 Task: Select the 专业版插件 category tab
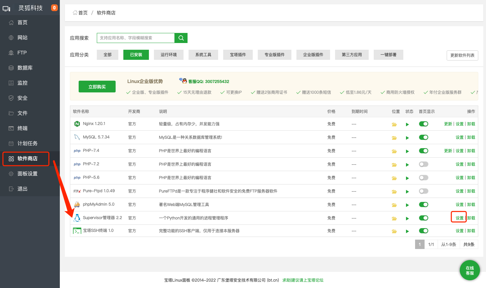[275, 55]
